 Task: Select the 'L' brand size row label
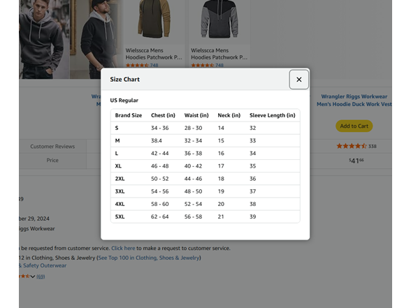pyautogui.click(x=116, y=153)
